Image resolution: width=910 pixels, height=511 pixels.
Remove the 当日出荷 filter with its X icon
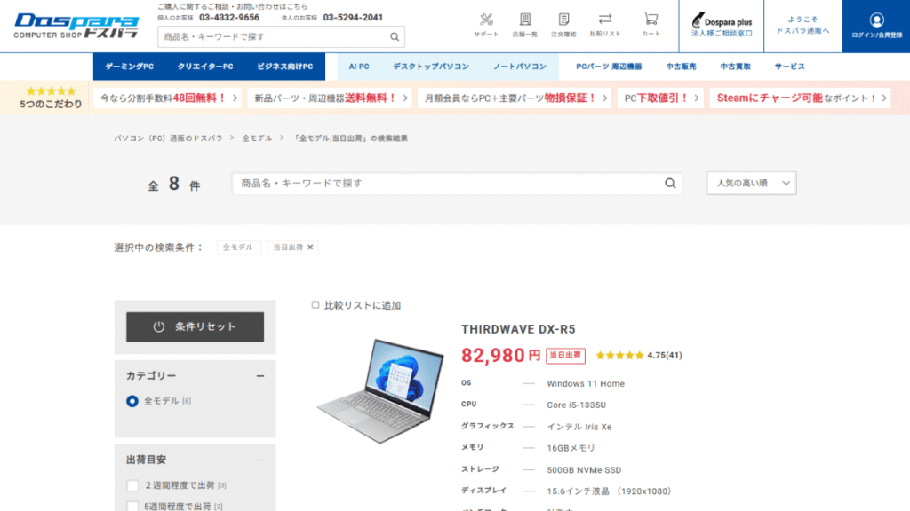point(310,248)
